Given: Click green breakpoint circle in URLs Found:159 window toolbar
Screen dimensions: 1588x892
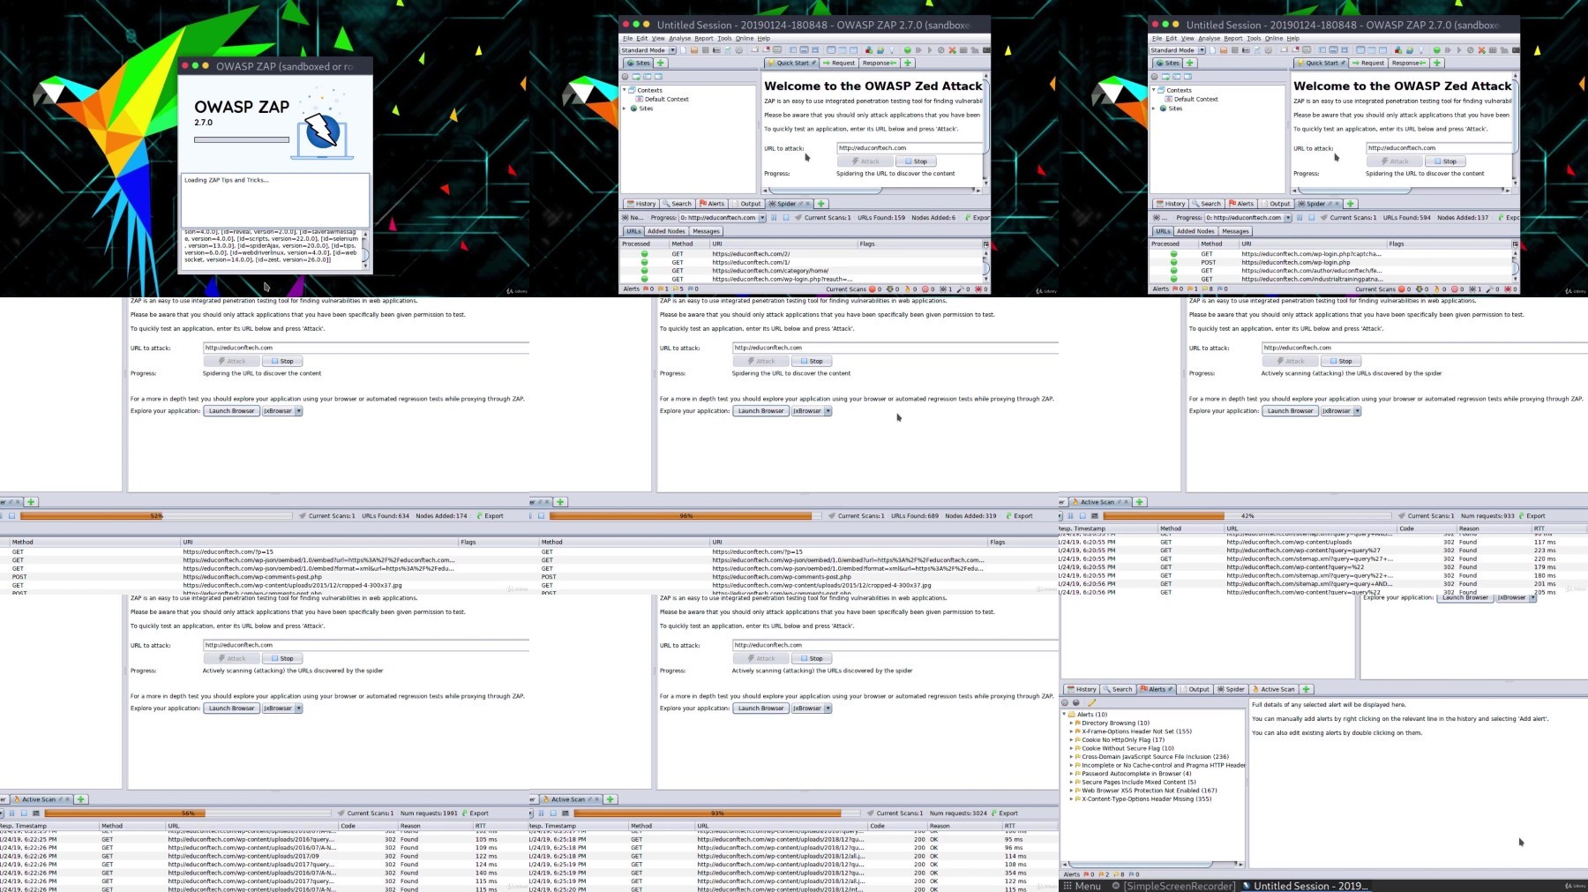Looking at the screenshot, I should [x=908, y=50].
